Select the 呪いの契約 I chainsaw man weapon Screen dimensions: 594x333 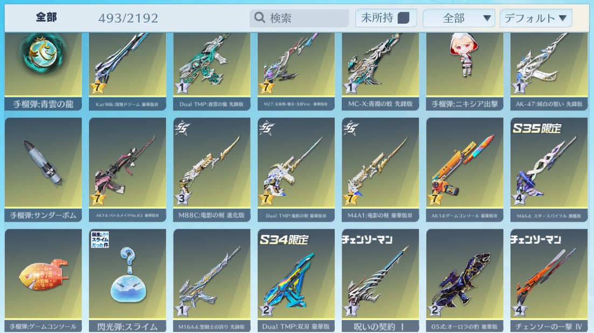381,280
